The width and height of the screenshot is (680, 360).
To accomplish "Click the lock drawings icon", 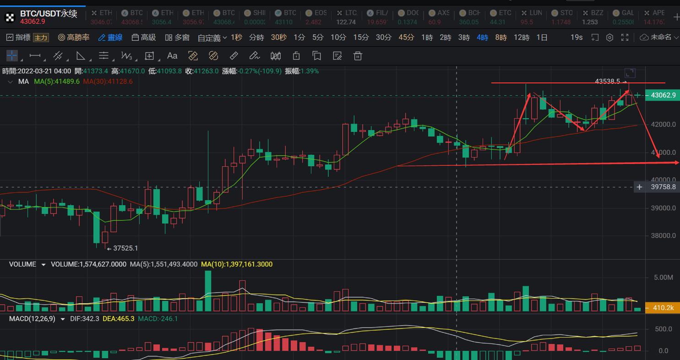I will pyautogui.click(x=296, y=56).
